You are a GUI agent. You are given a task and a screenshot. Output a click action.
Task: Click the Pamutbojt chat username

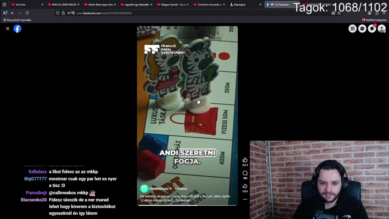(x=36, y=193)
